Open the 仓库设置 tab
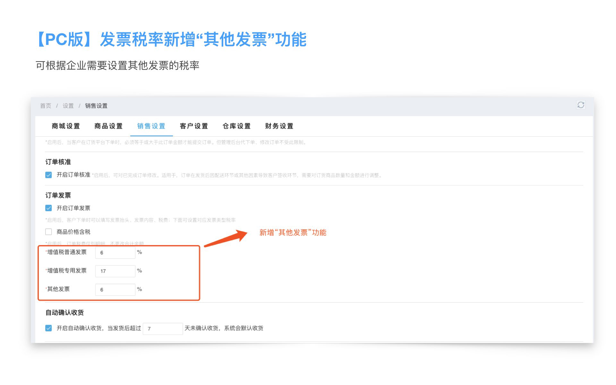Viewport: 616px width, 385px height. coord(236,126)
